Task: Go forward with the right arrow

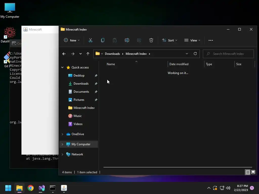Action: coord(73,54)
